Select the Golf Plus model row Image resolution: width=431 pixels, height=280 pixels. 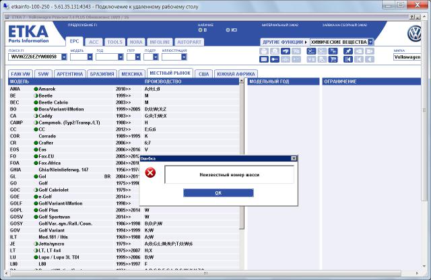[x=124, y=210]
